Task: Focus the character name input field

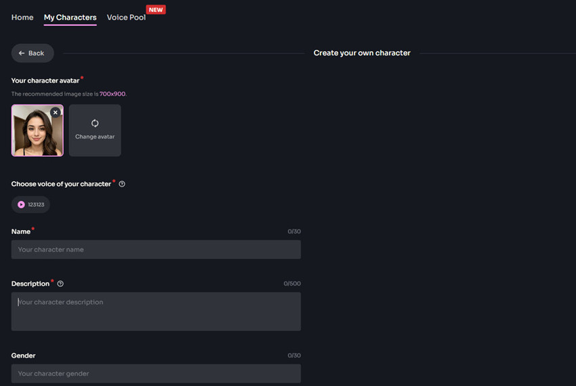Action: tap(156, 250)
